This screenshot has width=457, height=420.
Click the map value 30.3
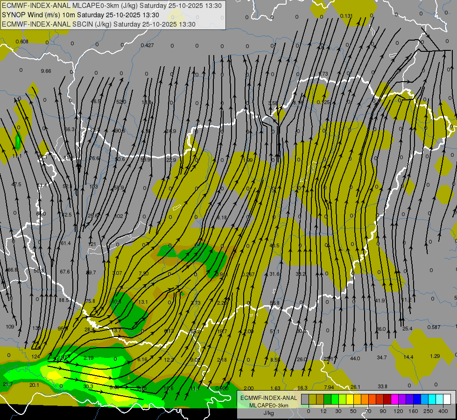click(88, 386)
